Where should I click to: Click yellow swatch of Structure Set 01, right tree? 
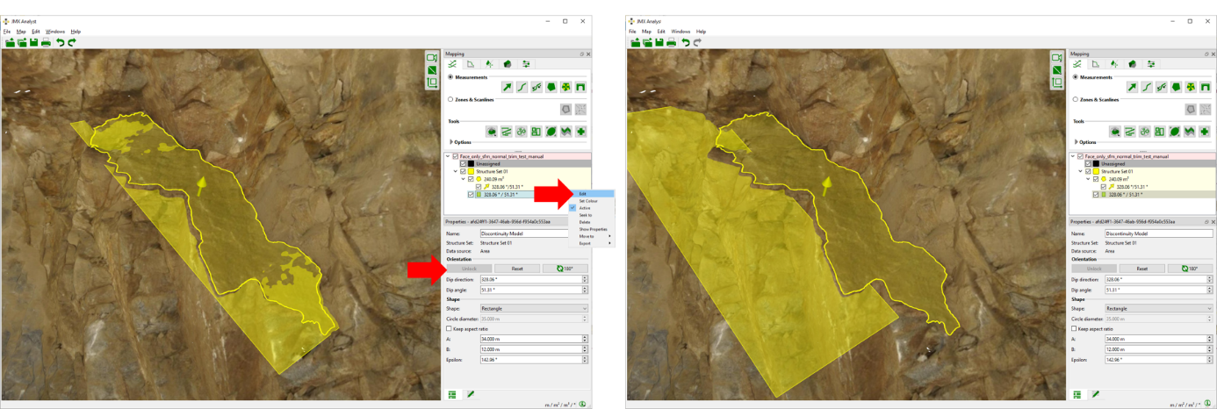coord(1096,171)
